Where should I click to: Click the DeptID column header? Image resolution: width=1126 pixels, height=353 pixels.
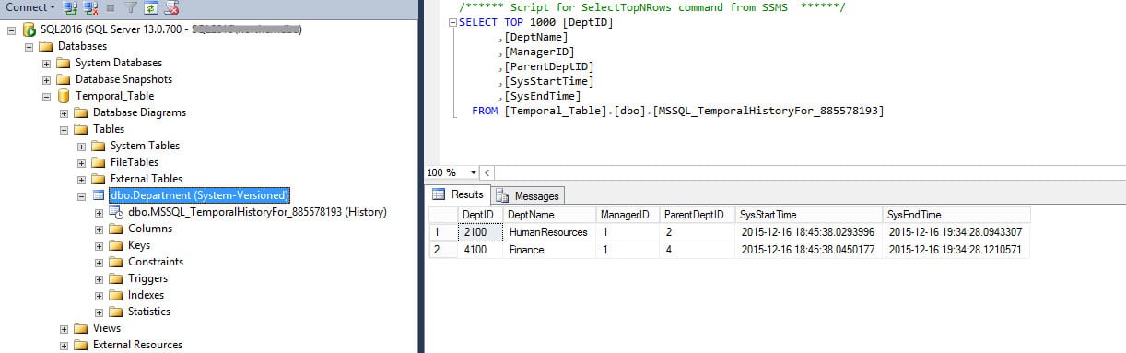click(x=480, y=215)
